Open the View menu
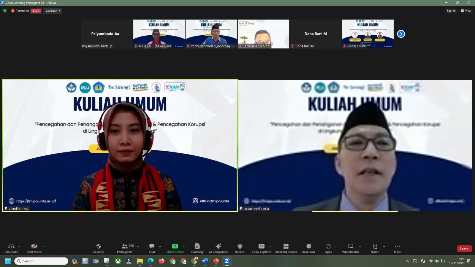The width and height of the screenshot is (475, 267). click(466, 11)
